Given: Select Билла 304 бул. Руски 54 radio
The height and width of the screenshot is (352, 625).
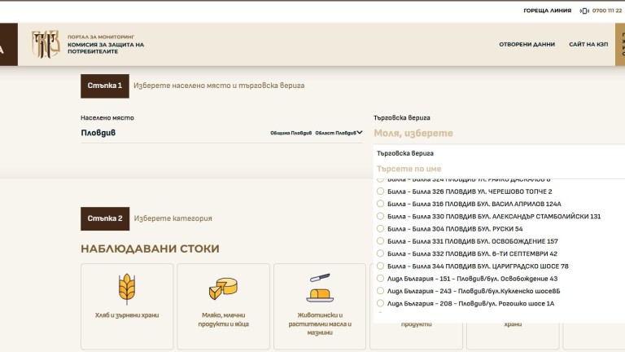Looking at the screenshot, I should tap(380, 228).
